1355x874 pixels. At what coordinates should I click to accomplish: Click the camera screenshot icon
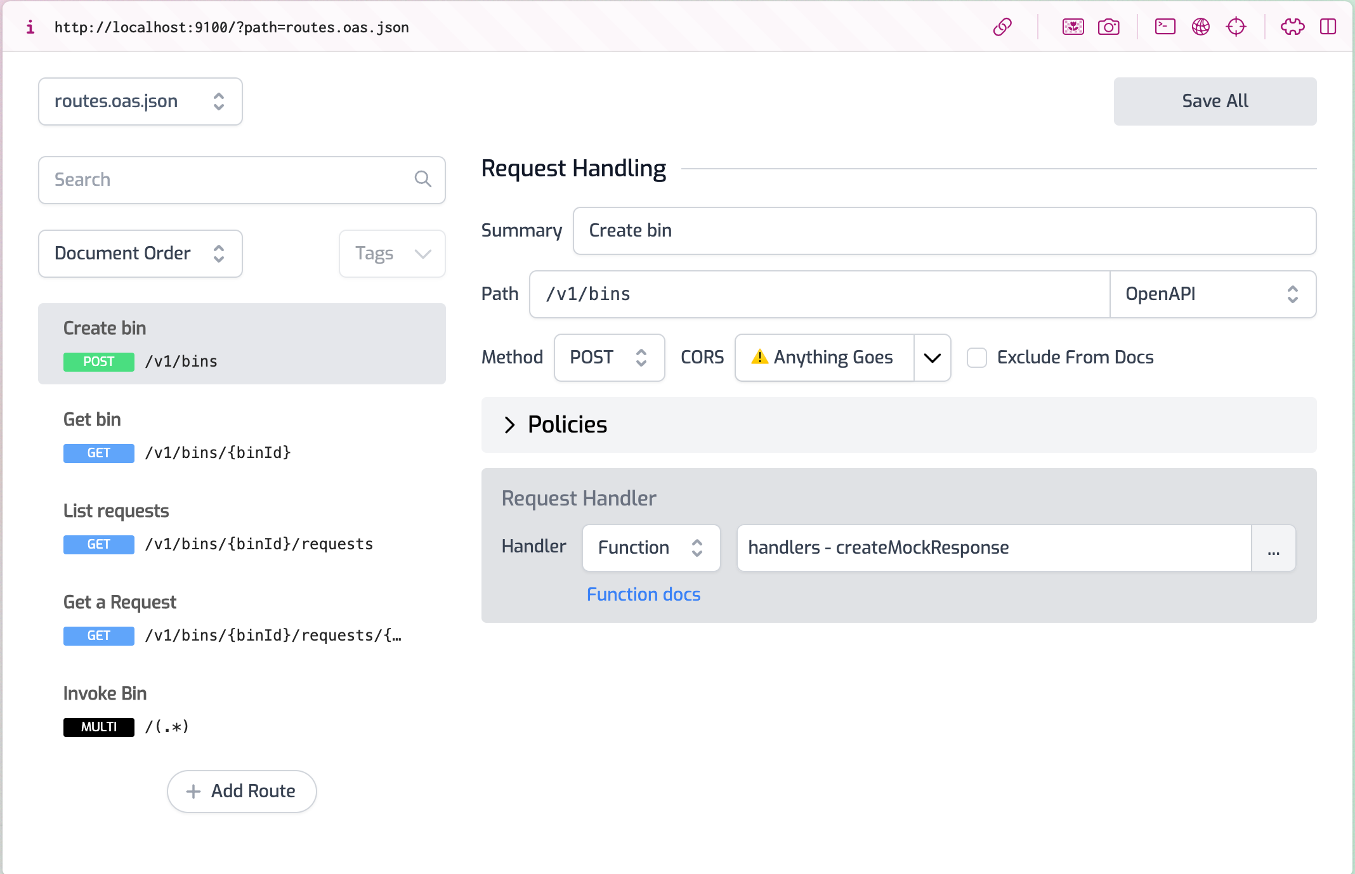[x=1108, y=27]
